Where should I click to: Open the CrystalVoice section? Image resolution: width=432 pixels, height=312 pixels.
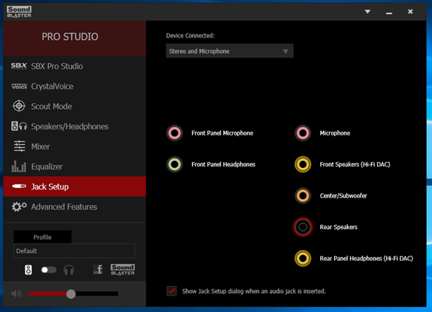pyautogui.click(x=75, y=86)
